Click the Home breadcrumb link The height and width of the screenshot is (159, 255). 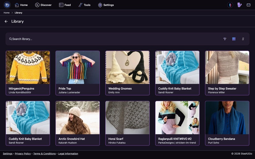(6, 13)
